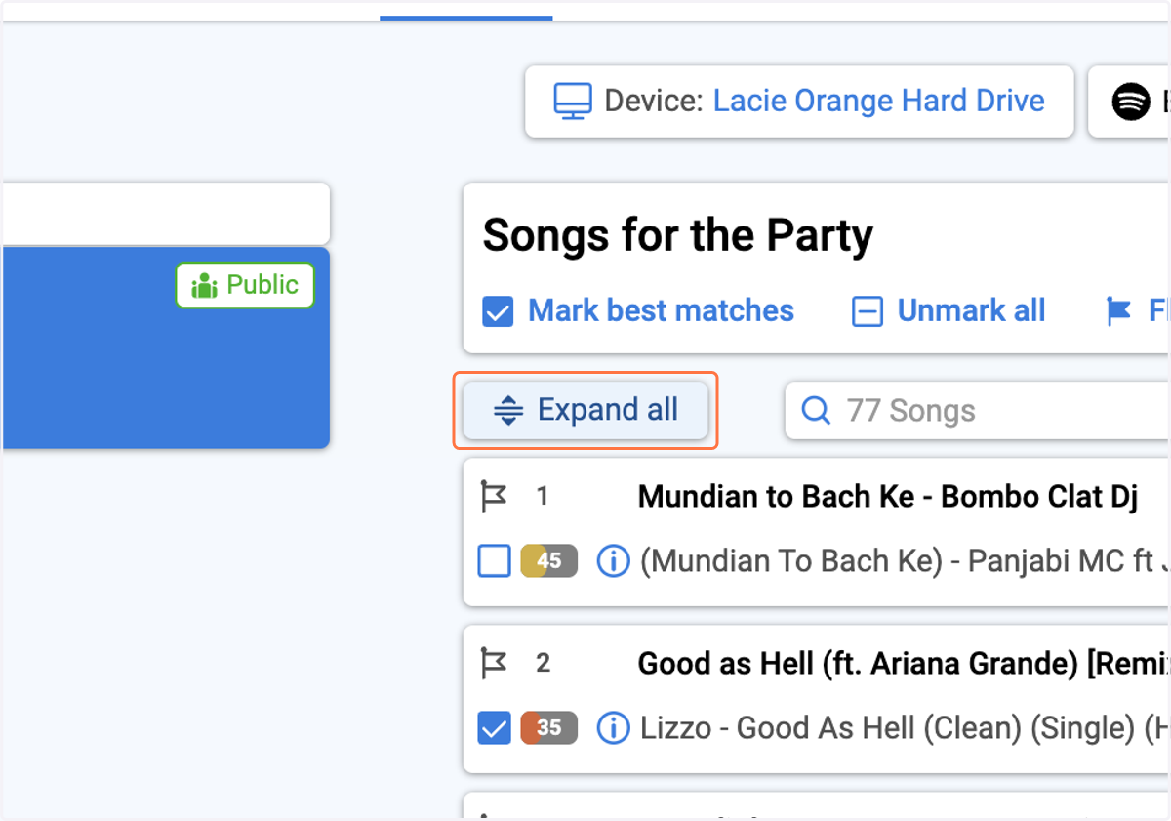The image size is (1171, 821).
Task: Click the Spotify logo icon
Action: click(x=1131, y=102)
